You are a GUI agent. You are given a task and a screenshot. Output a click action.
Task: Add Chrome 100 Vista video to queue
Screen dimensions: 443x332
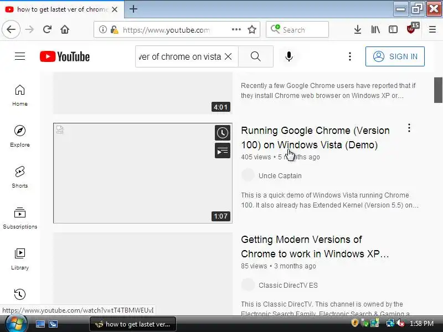click(x=223, y=151)
